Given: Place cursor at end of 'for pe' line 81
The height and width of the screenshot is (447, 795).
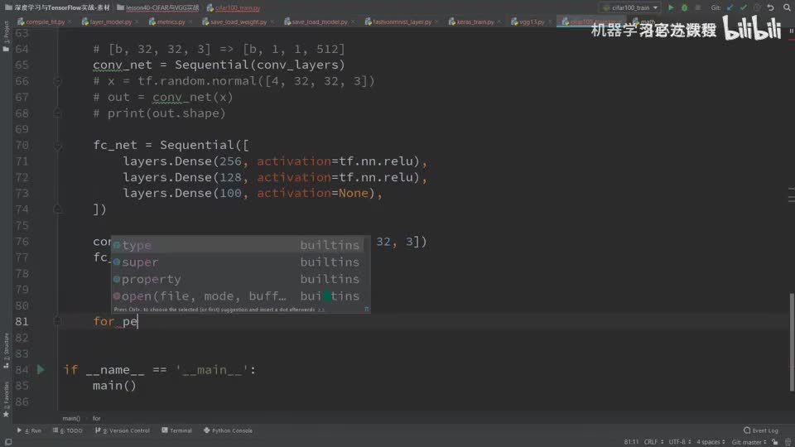Looking at the screenshot, I should (138, 321).
